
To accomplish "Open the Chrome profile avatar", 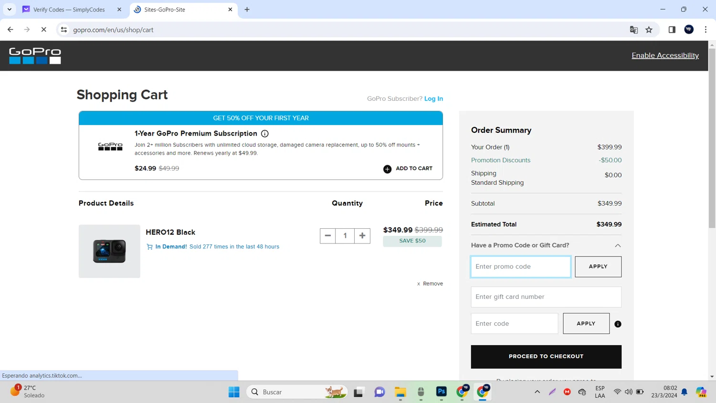I will [689, 30].
